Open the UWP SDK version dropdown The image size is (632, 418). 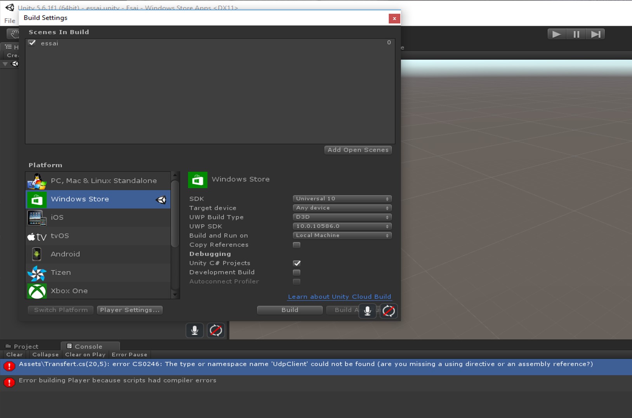342,226
